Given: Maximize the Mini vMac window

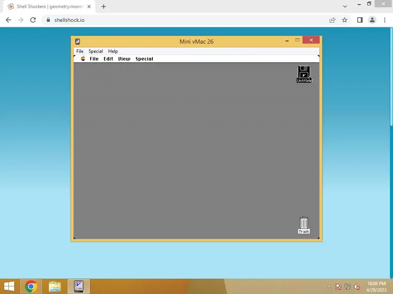Looking at the screenshot, I should 297,40.
